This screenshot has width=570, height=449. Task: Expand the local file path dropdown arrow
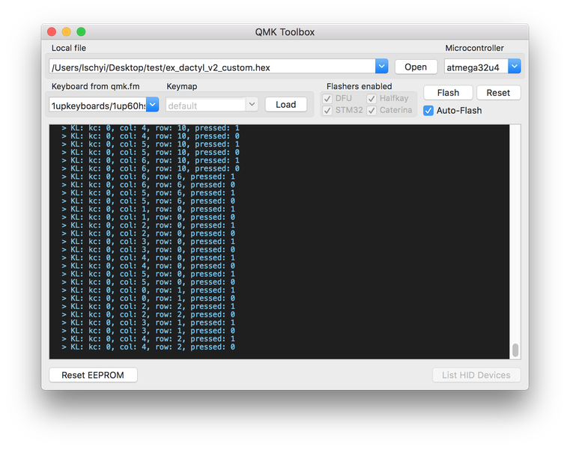coord(382,67)
